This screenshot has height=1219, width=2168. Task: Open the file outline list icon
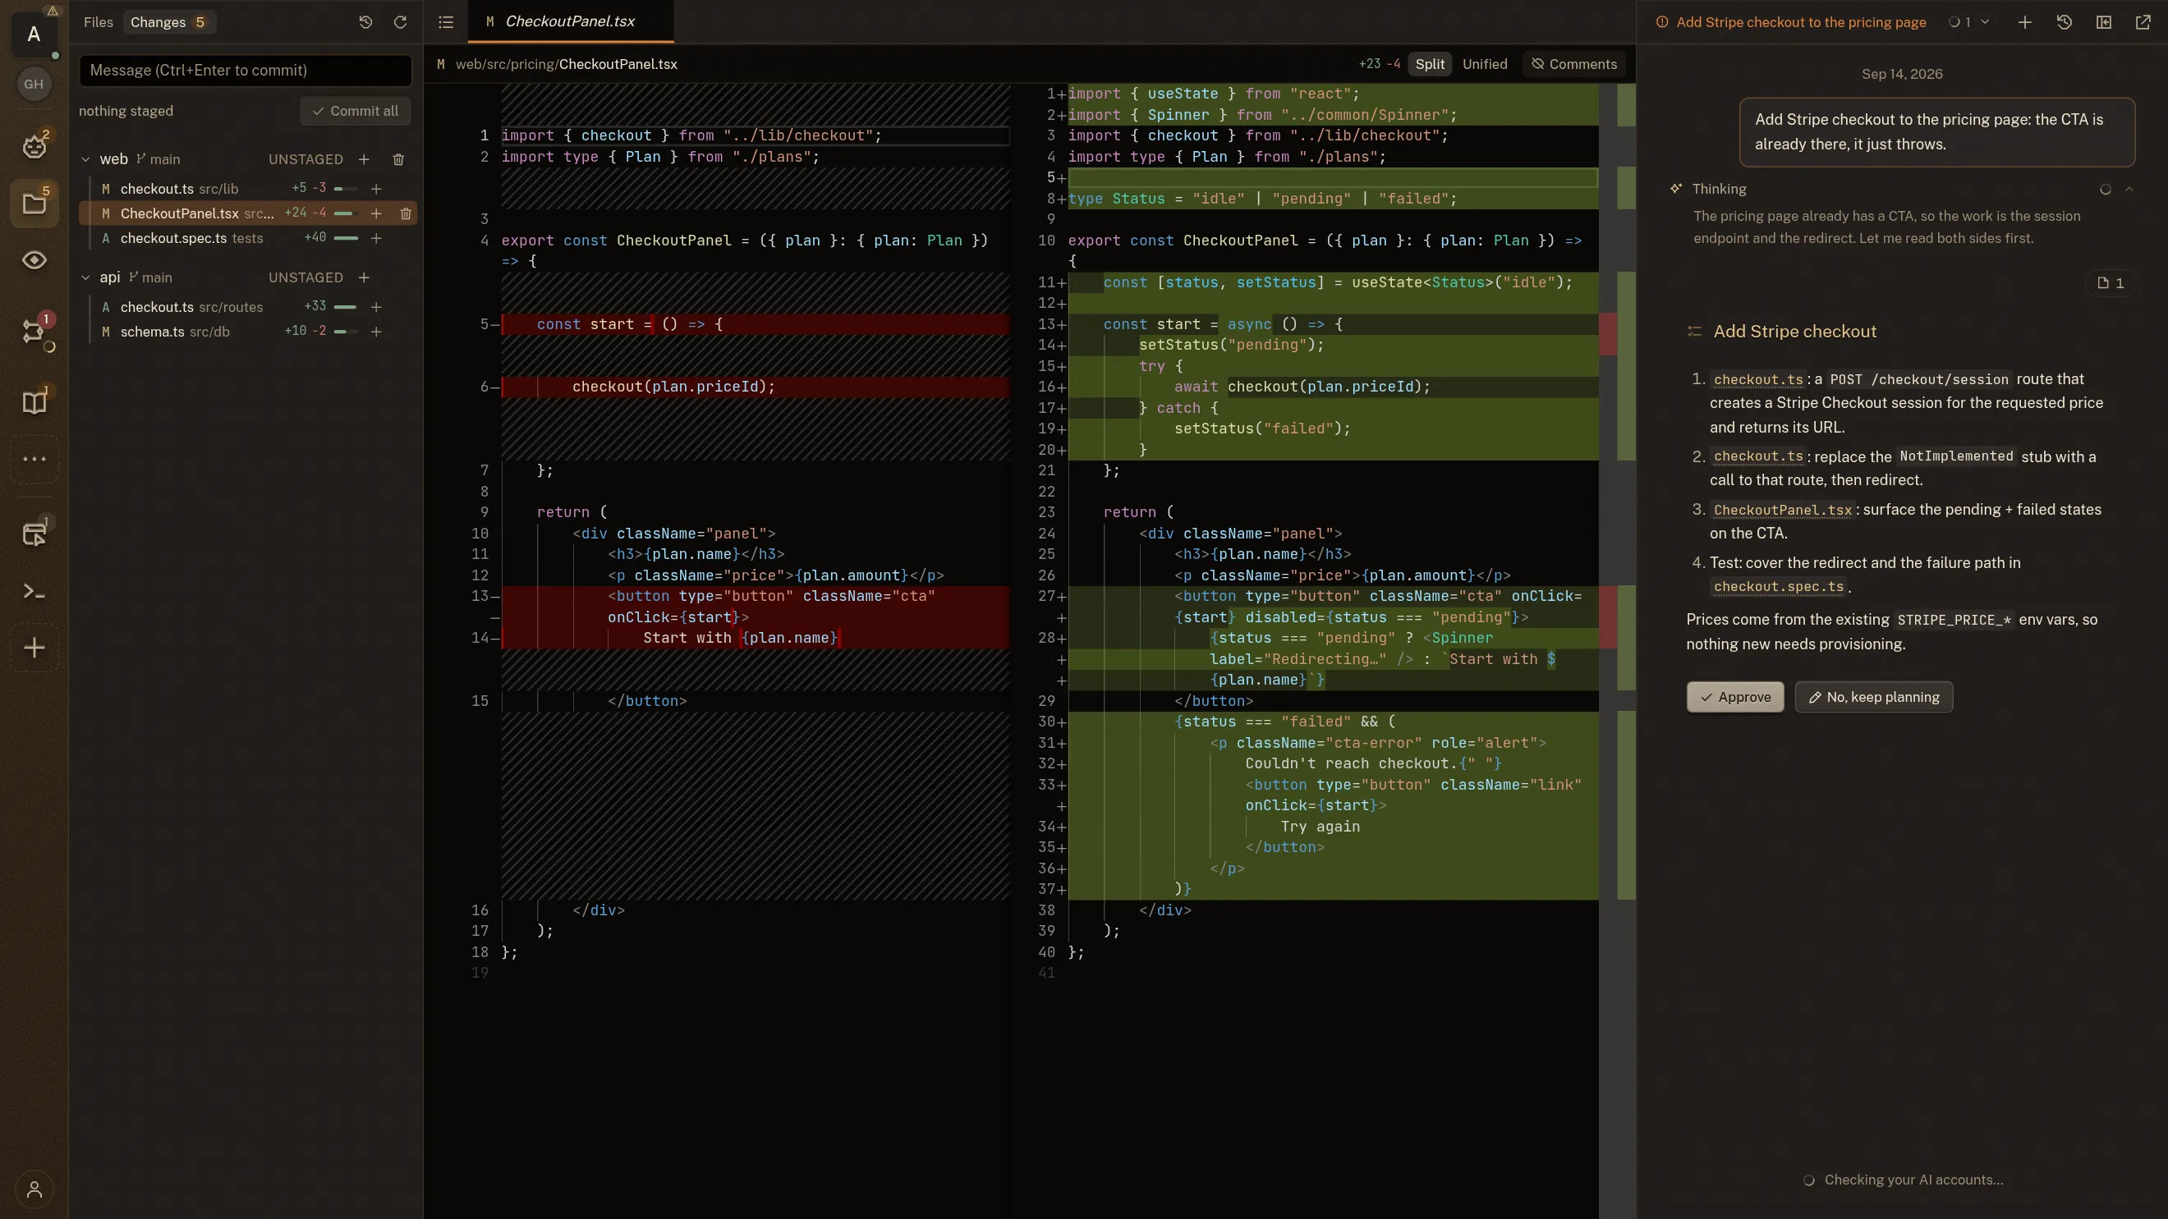click(x=446, y=22)
